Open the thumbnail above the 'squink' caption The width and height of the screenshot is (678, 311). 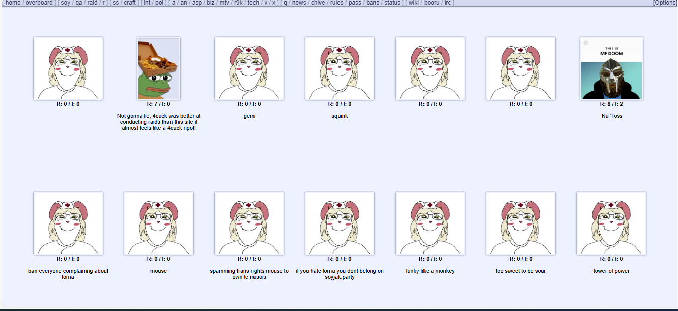(340, 68)
